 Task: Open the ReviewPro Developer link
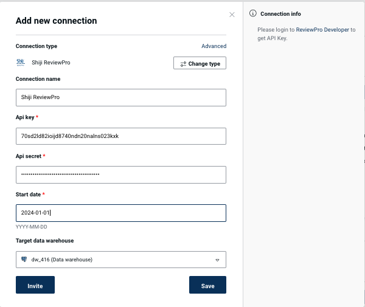click(x=322, y=30)
